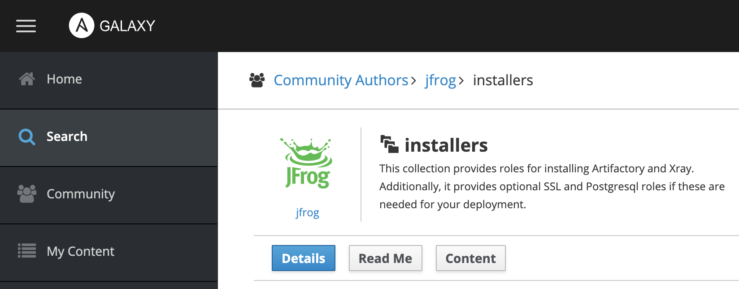Open the hamburger navigation menu
The height and width of the screenshot is (289, 739).
click(x=26, y=26)
